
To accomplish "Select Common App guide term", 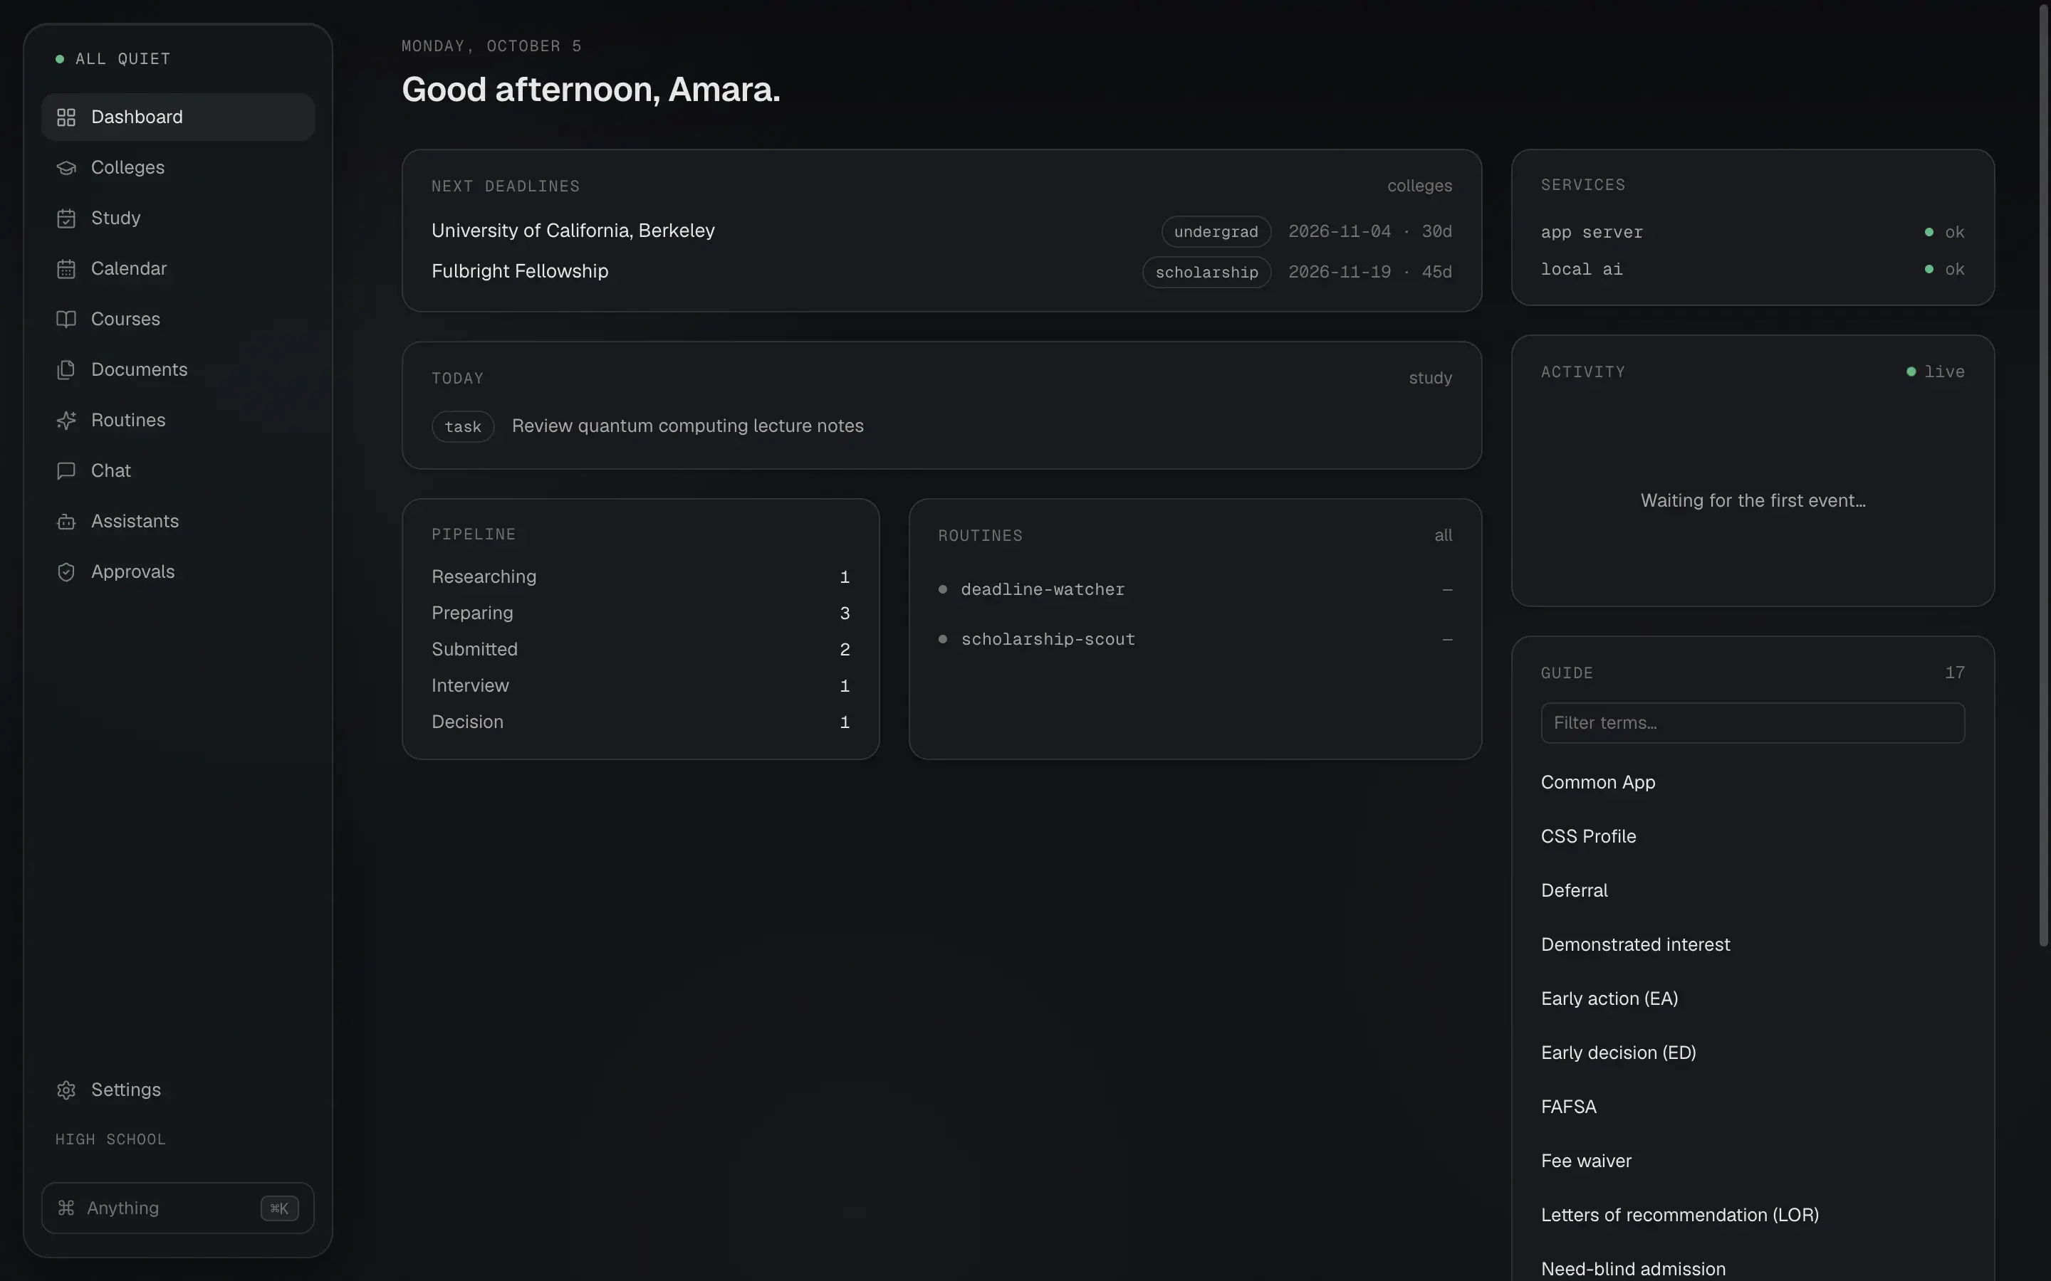I will coord(1597,783).
